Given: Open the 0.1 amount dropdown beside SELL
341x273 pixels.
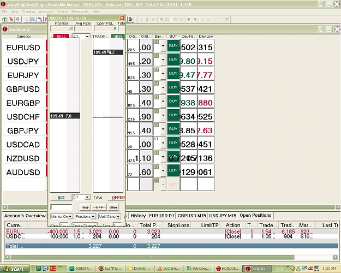Looking at the screenshot, I should click(87, 37).
